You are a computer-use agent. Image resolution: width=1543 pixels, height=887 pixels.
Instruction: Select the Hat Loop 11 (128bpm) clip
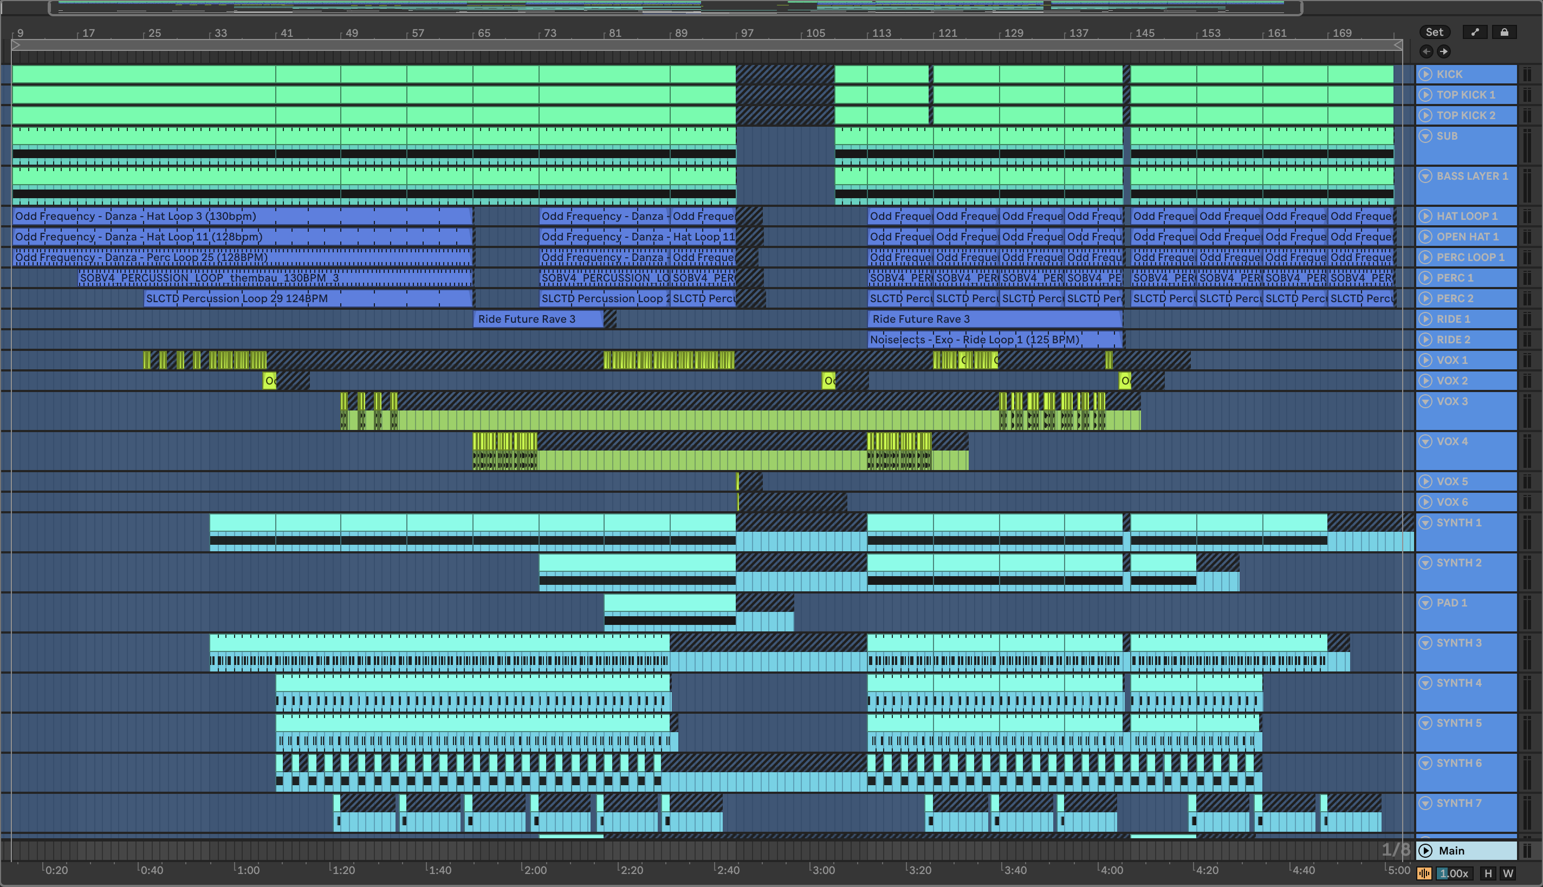tap(243, 236)
